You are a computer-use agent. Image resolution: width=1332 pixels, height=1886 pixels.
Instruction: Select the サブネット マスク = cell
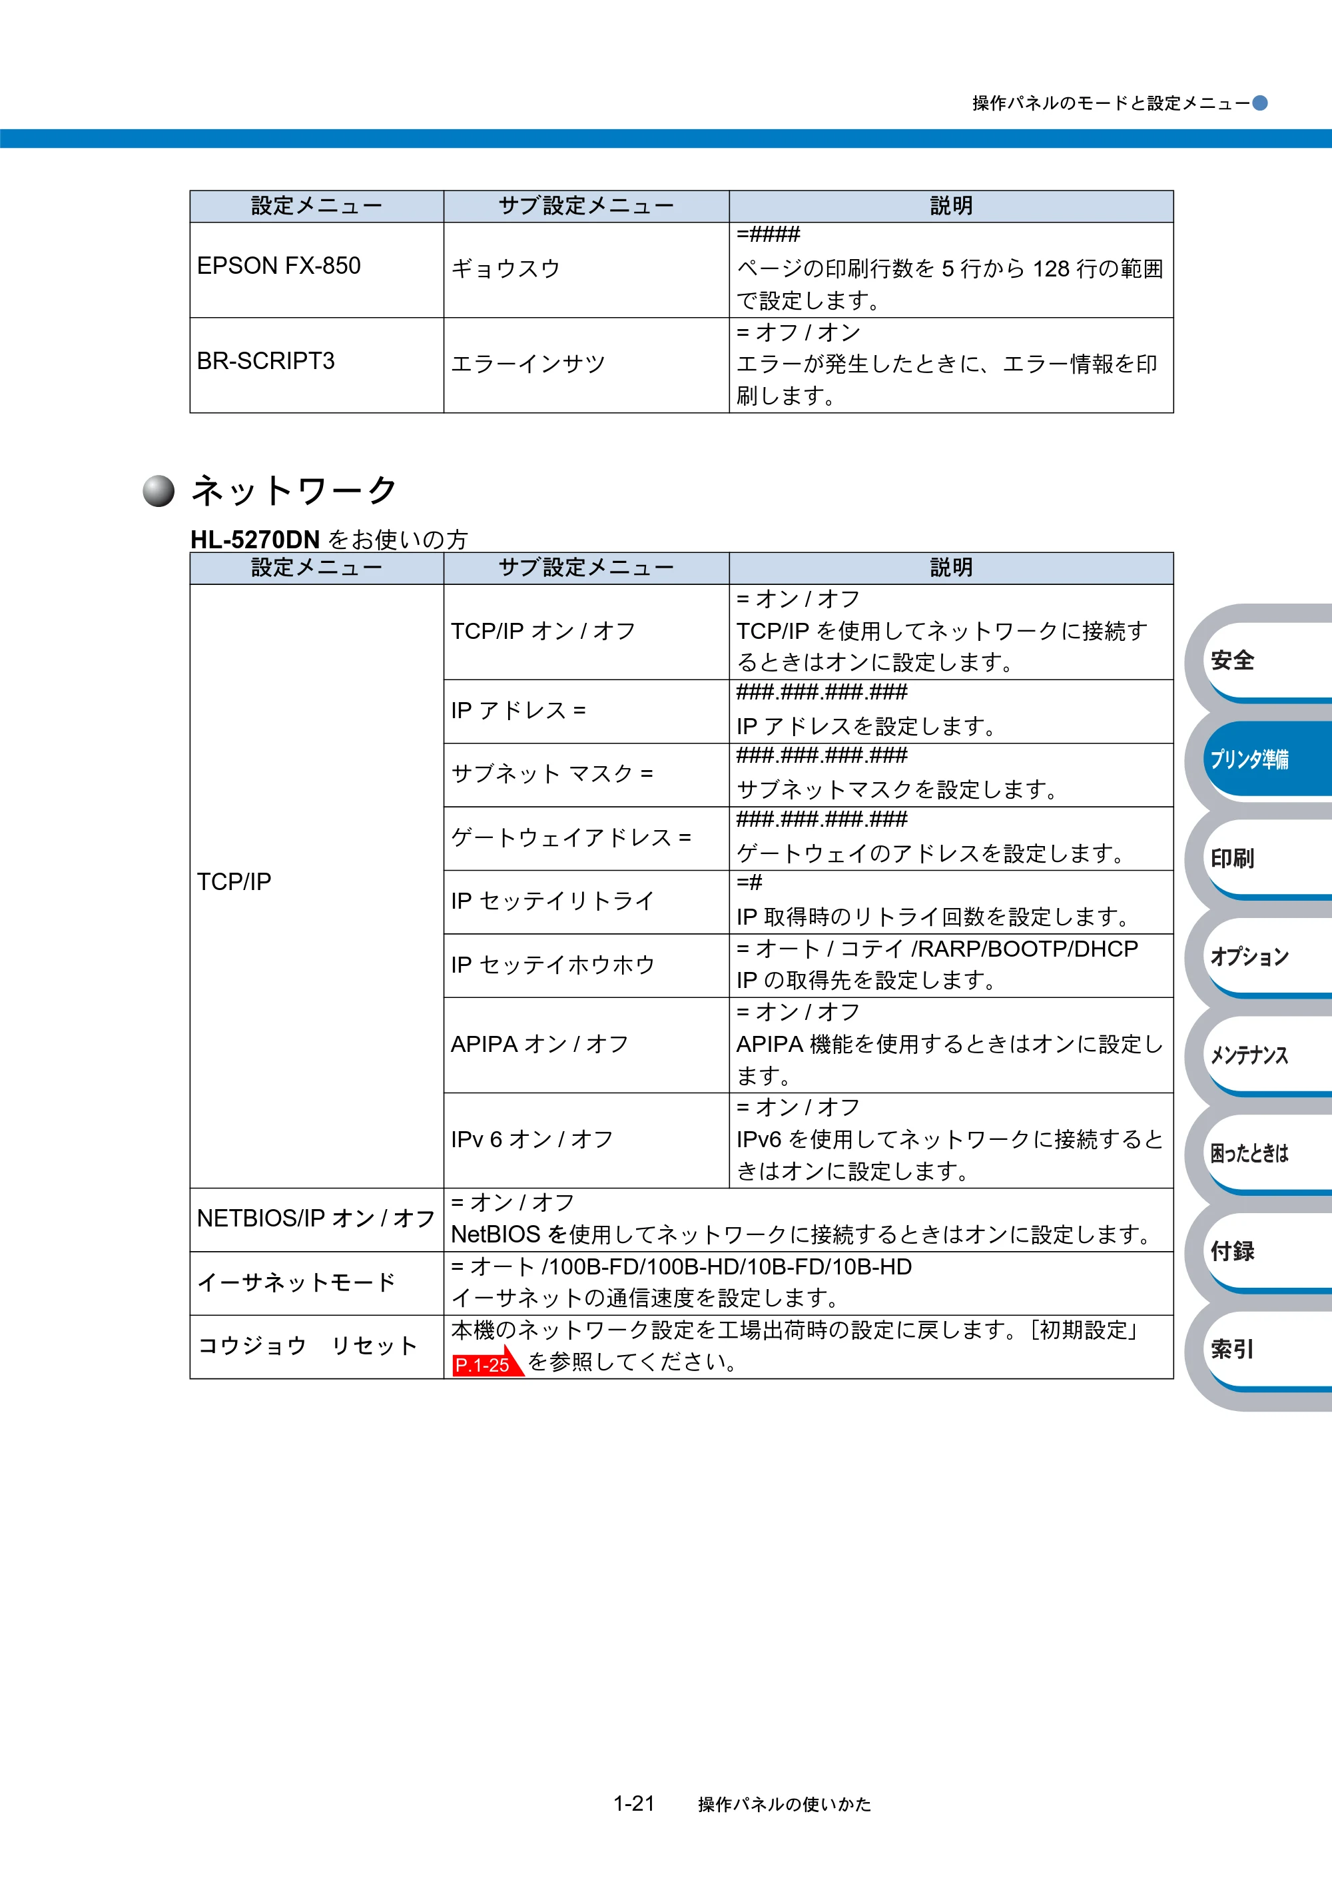(586, 775)
